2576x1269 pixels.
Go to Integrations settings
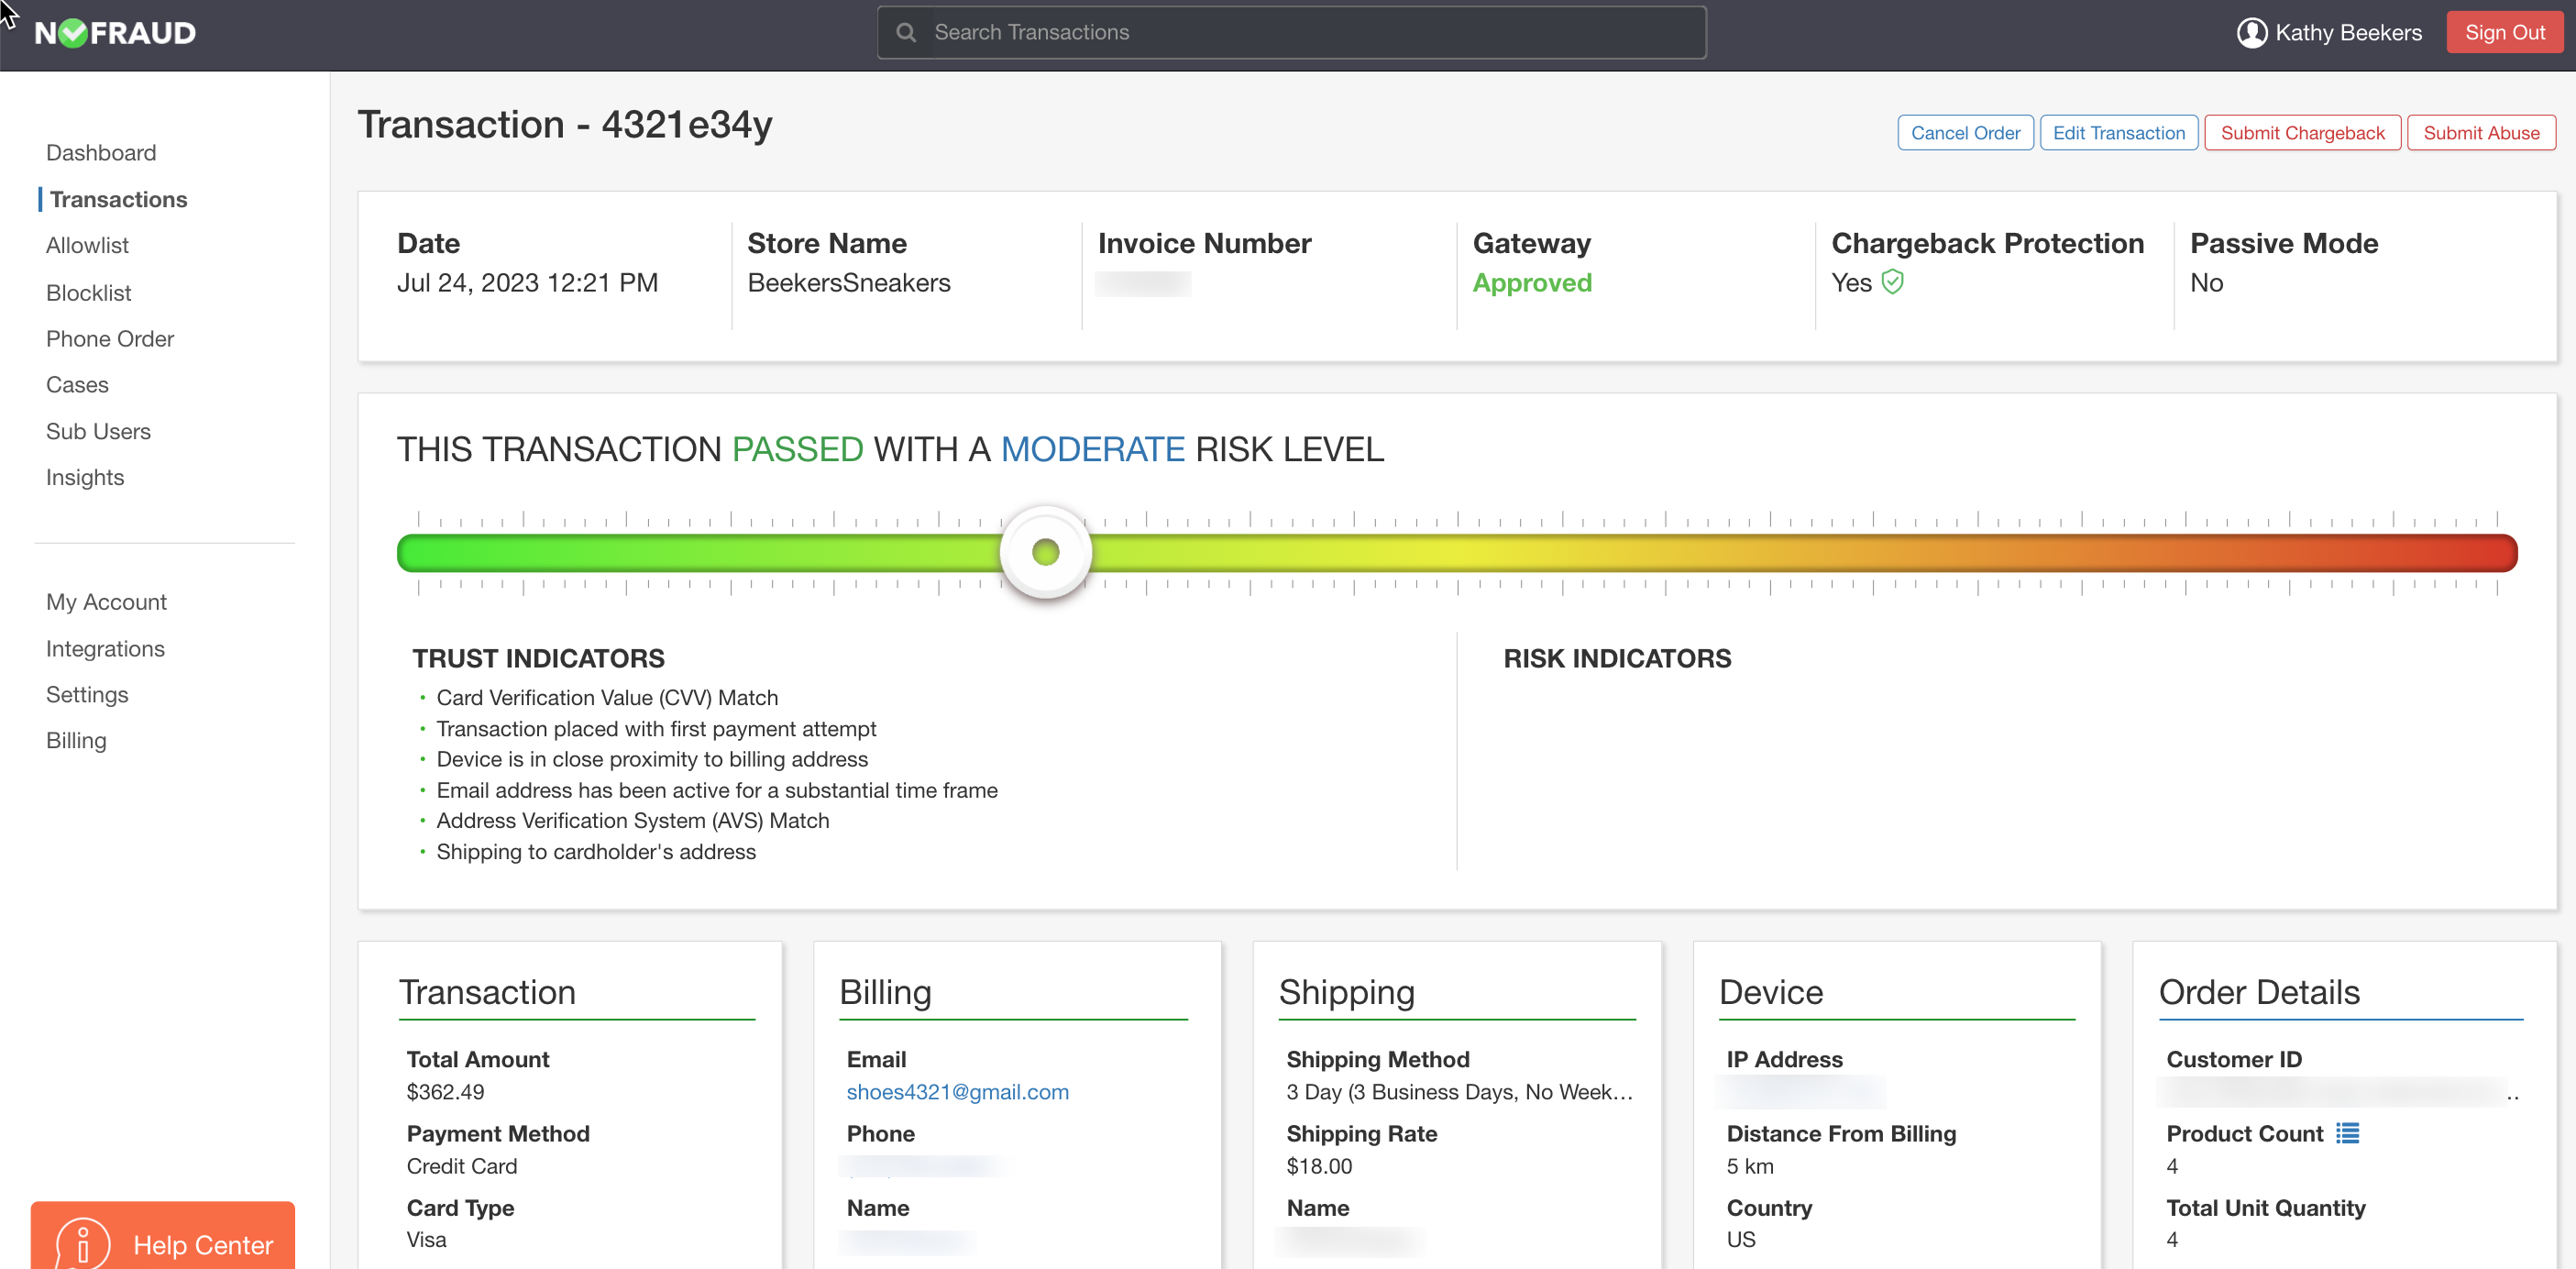tap(105, 648)
